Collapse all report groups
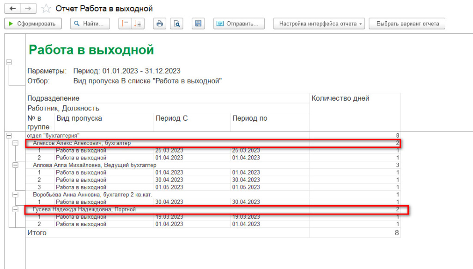Screen dimensions: 473x269 tap(124, 24)
